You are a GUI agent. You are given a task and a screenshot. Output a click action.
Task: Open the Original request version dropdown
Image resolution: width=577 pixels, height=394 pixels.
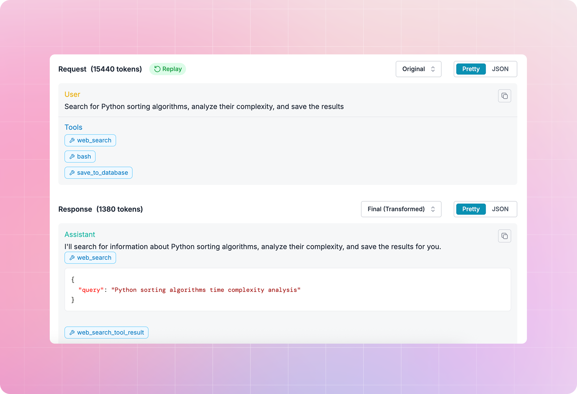(x=418, y=69)
